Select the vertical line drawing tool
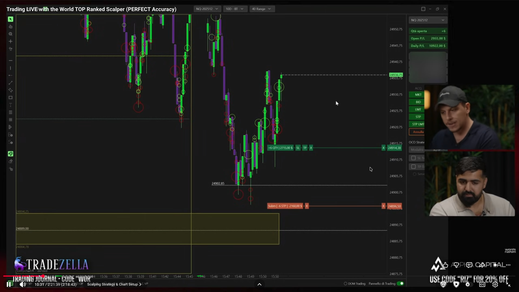Screen dimensions: 519x292 click(11, 68)
